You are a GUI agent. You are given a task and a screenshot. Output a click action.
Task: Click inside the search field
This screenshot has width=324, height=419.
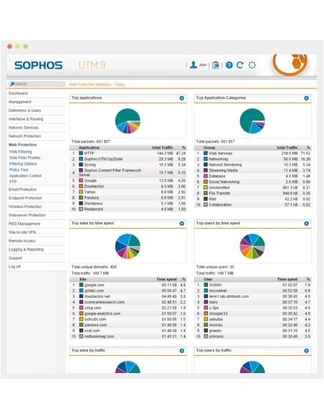37,84
